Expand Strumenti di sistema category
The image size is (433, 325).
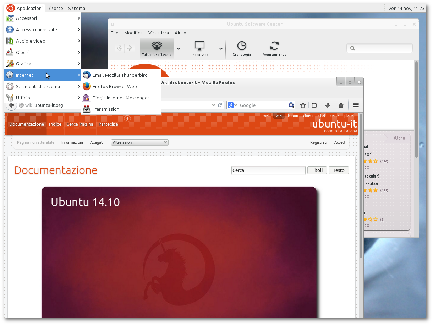point(43,86)
